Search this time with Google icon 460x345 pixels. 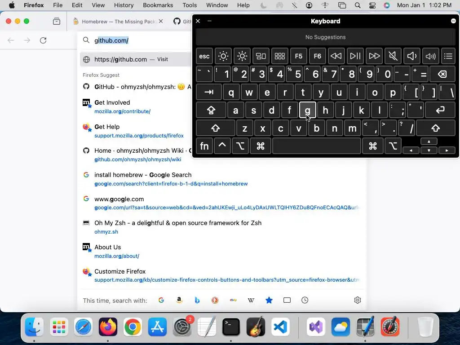click(161, 300)
